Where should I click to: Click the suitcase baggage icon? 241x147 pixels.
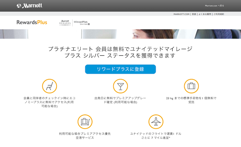[x=191, y=86]
